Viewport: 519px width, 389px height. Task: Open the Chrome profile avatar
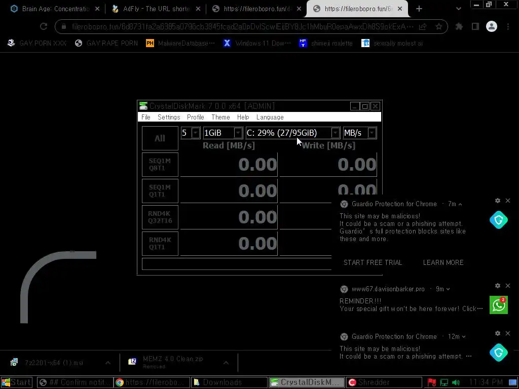(x=492, y=26)
